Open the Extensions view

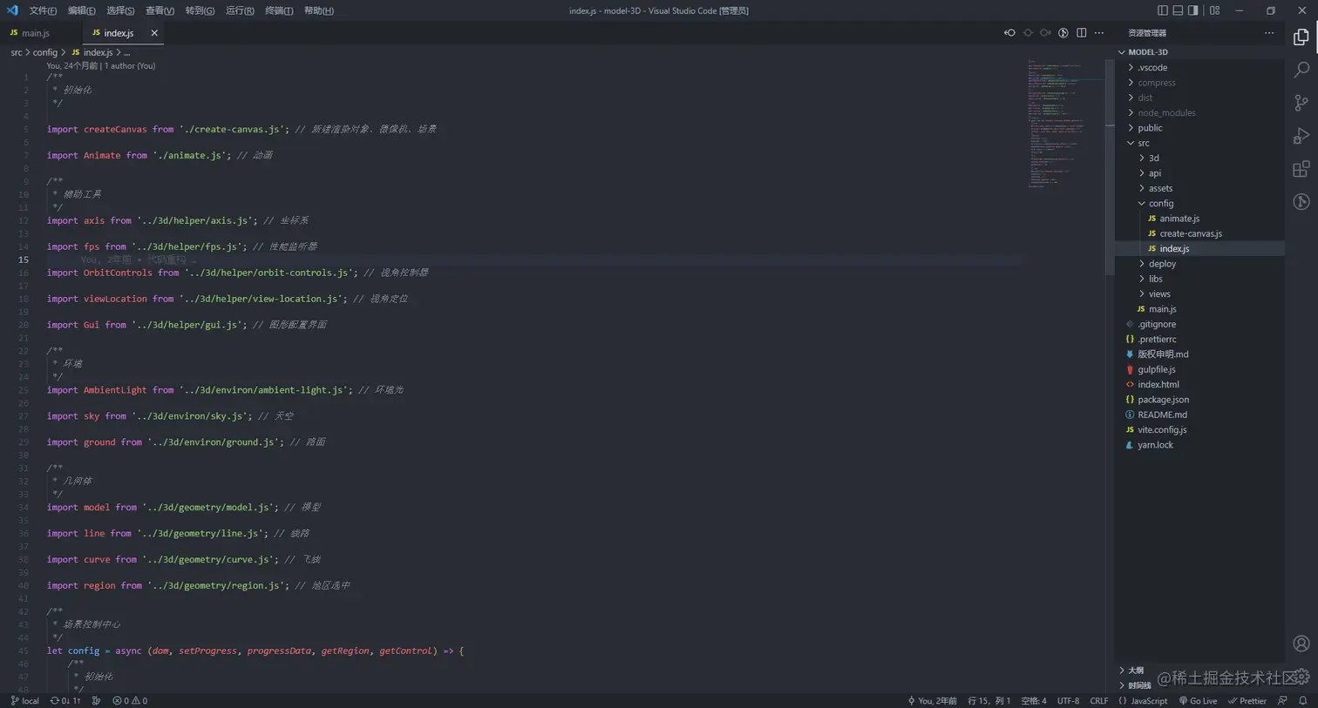1301,169
